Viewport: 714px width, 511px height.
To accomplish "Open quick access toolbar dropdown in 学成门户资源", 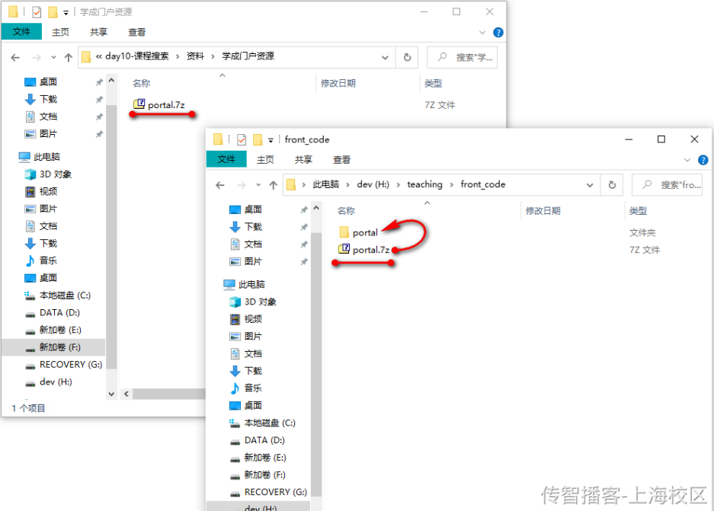I will 66,13.
